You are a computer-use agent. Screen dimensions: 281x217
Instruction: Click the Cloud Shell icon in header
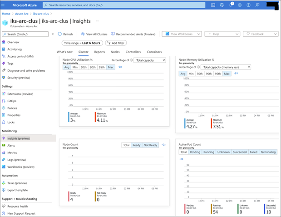pos(213,5)
